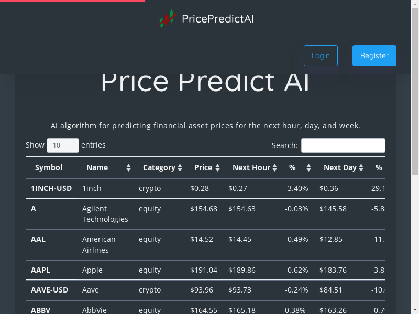Screen dimensions: 419x314
Task: Click the page vertical scrollbar
Action: click(415, 157)
